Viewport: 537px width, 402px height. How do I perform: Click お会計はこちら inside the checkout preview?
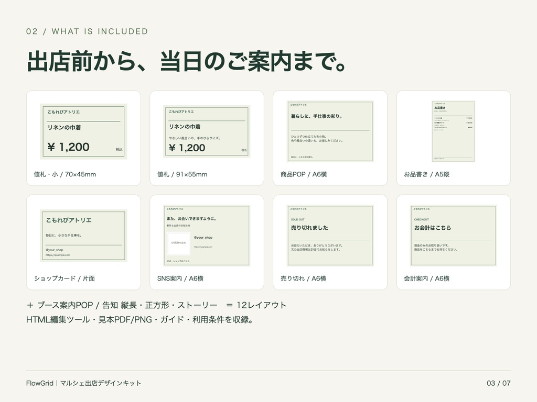tap(433, 228)
